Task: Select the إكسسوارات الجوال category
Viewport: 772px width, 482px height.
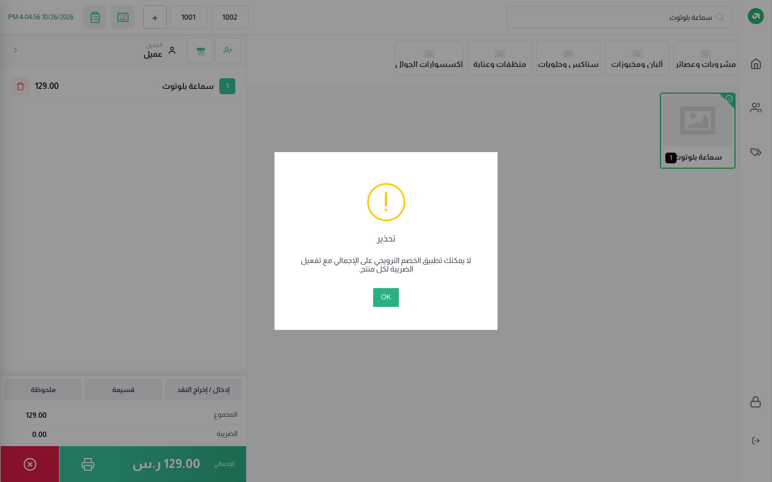Action: point(429,58)
